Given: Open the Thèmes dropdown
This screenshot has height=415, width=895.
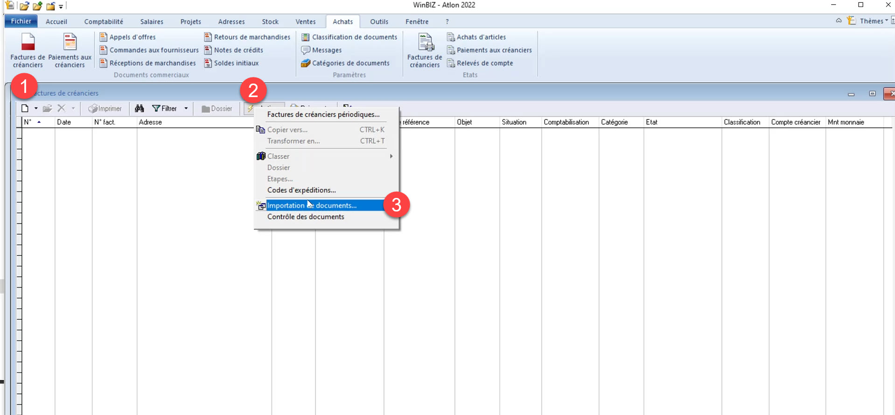Looking at the screenshot, I should (x=874, y=21).
